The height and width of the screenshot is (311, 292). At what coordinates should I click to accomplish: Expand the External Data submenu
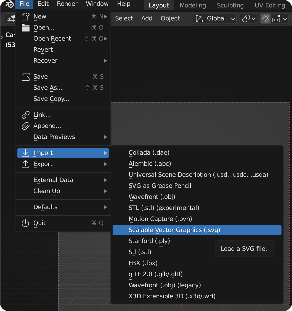coord(106,180)
